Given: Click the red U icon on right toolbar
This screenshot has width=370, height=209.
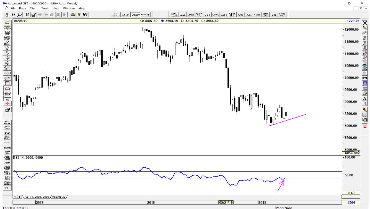Looking at the screenshot, I should pos(365,126).
